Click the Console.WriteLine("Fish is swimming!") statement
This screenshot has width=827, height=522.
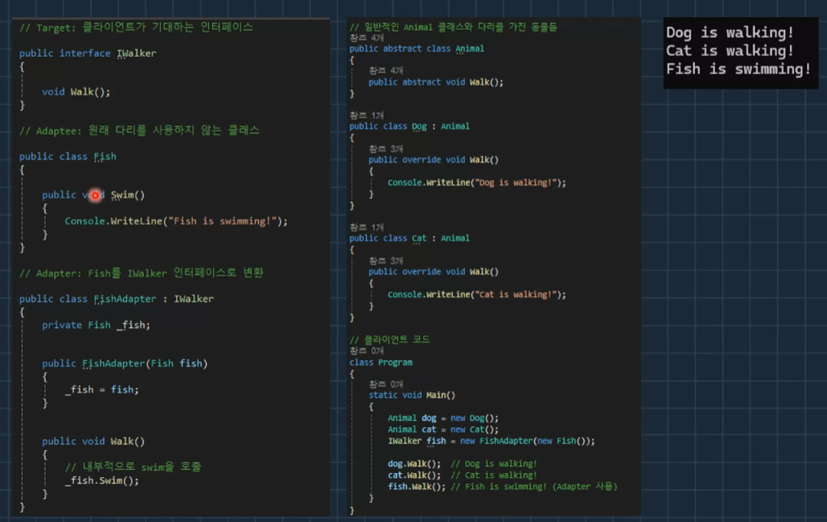(176, 221)
